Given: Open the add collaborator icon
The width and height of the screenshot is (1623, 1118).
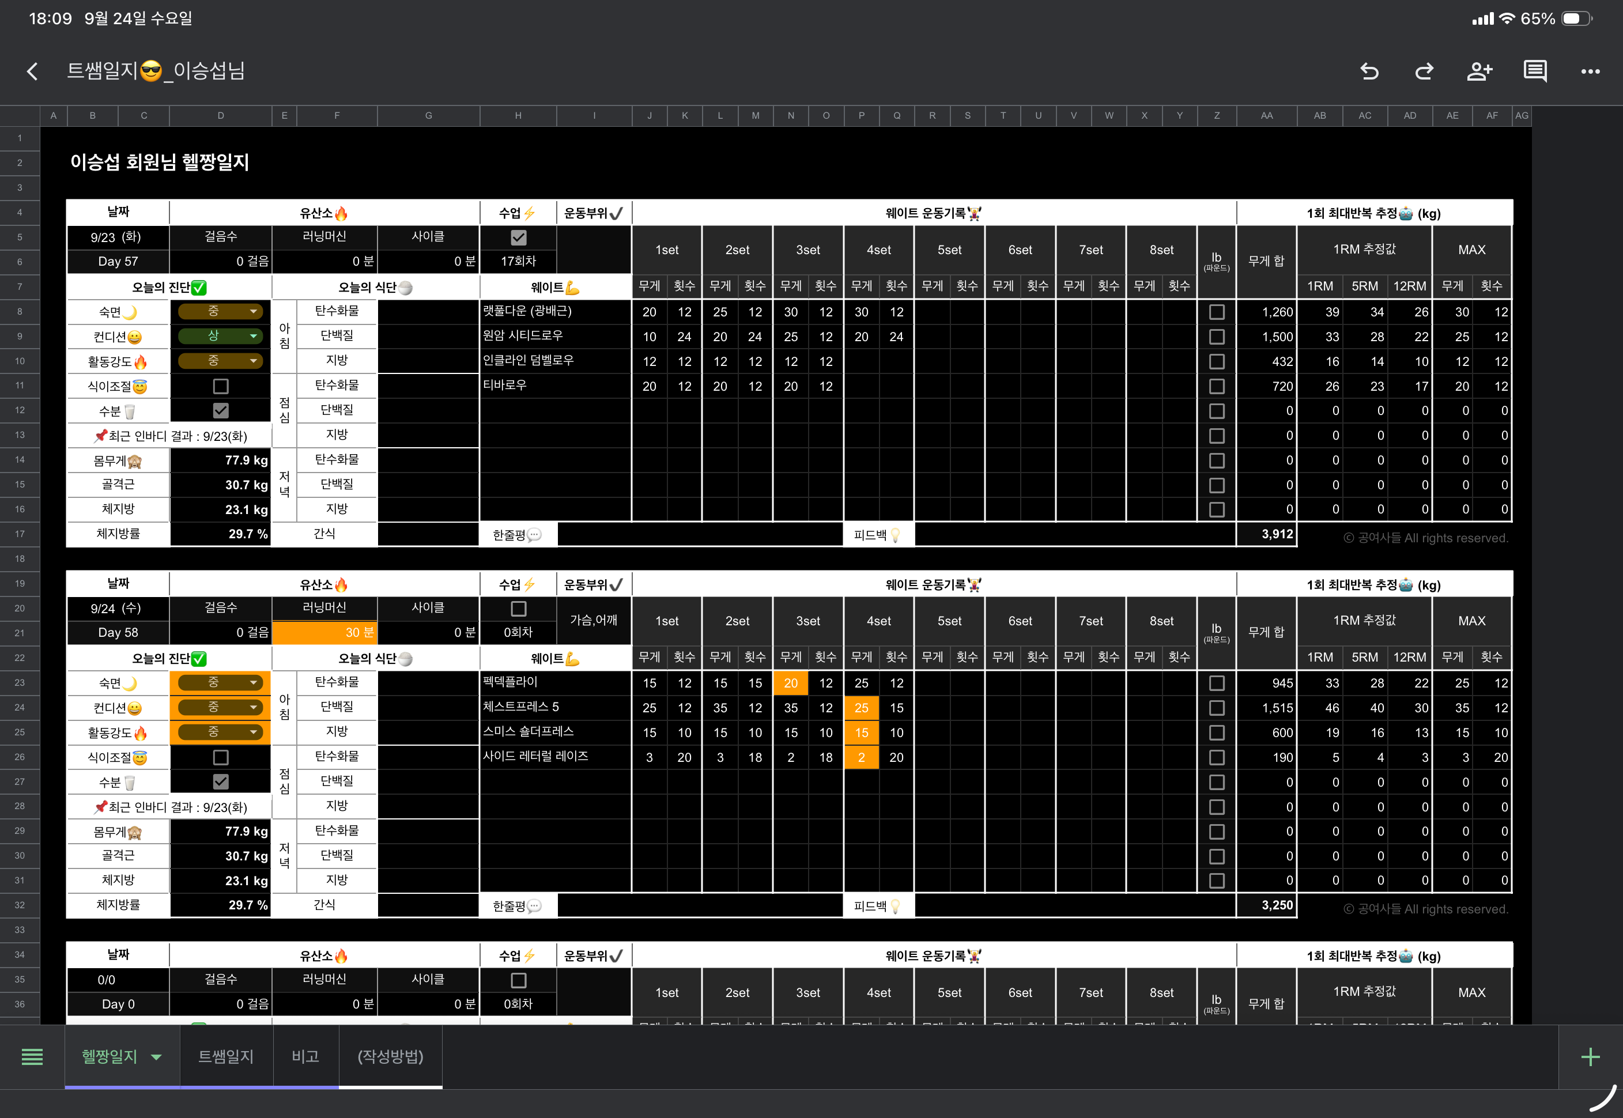Looking at the screenshot, I should 1479,71.
